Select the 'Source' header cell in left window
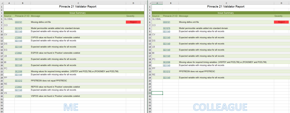 click(x=9, y=16)
